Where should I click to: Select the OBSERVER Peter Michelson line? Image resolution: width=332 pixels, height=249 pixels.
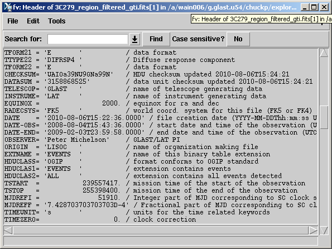click(92, 140)
